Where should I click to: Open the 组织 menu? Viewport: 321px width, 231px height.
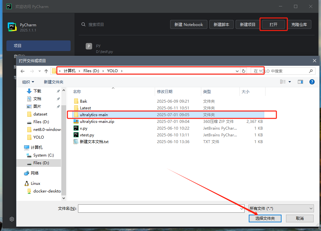pos(28,82)
